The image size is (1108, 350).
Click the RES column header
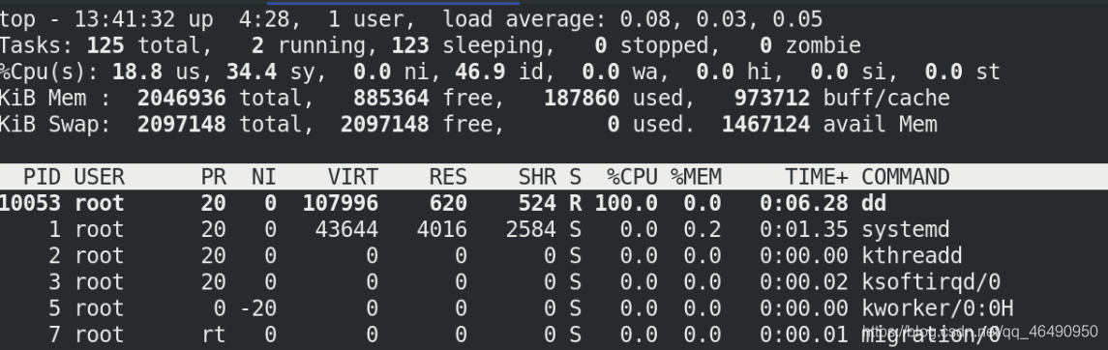pos(448,176)
